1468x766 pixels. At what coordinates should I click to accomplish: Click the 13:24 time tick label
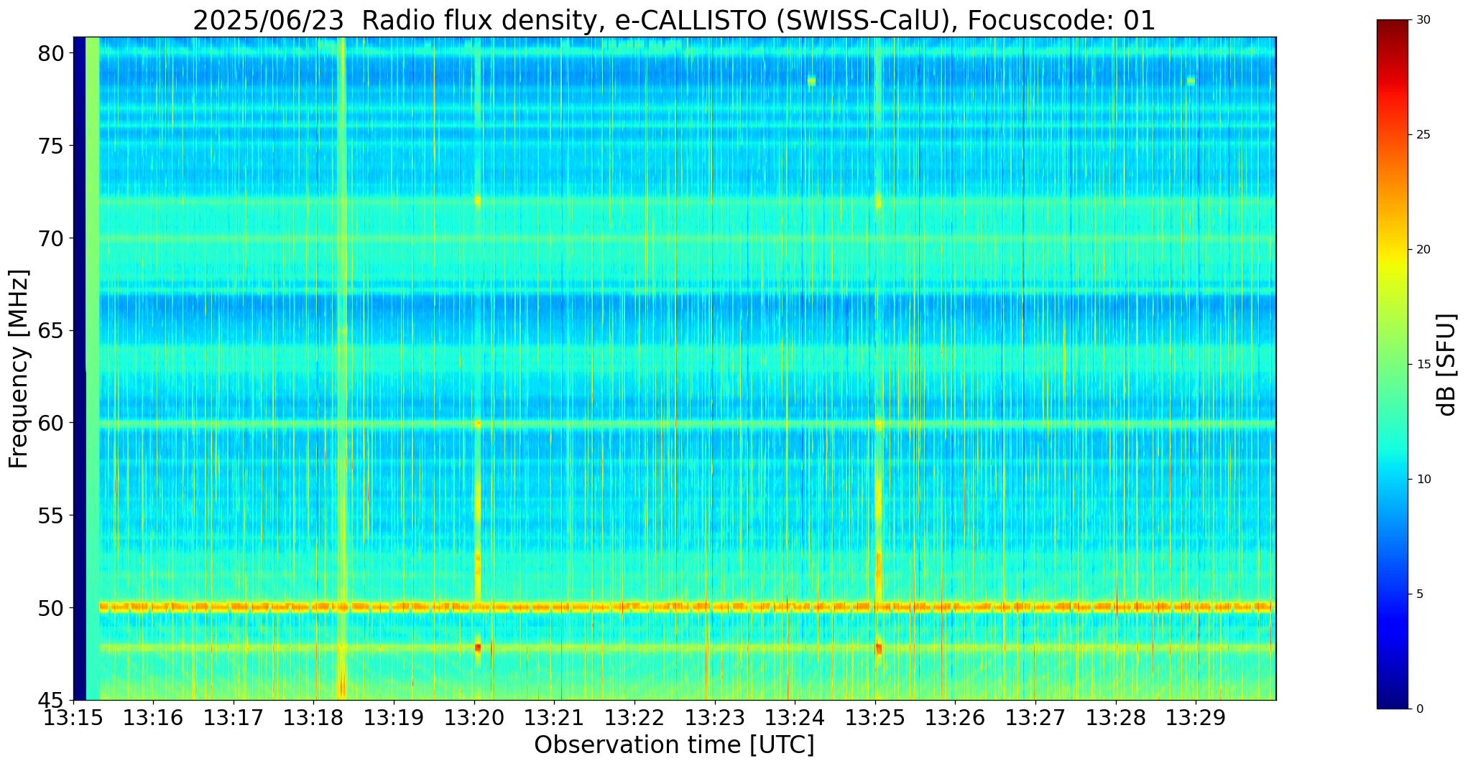point(795,718)
